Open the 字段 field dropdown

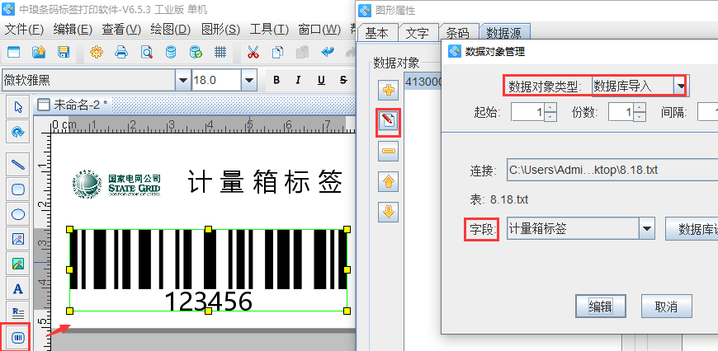[646, 228]
